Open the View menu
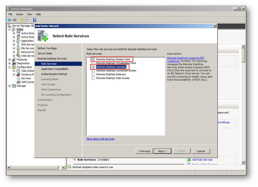The width and height of the screenshot is (258, 187). click(30, 14)
